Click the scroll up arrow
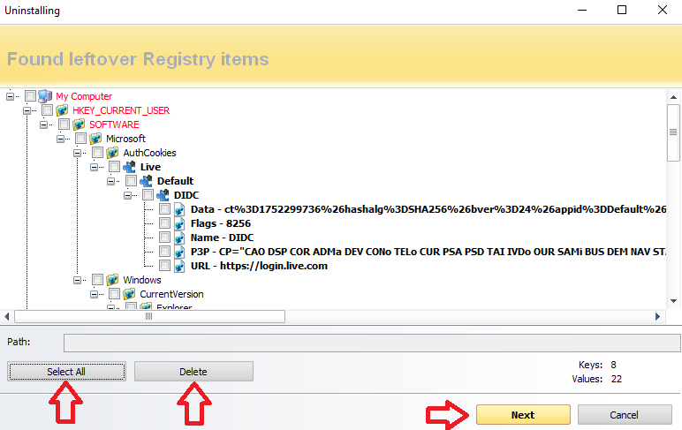The height and width of the screenshot is (430, 682). tap(673, 97)
